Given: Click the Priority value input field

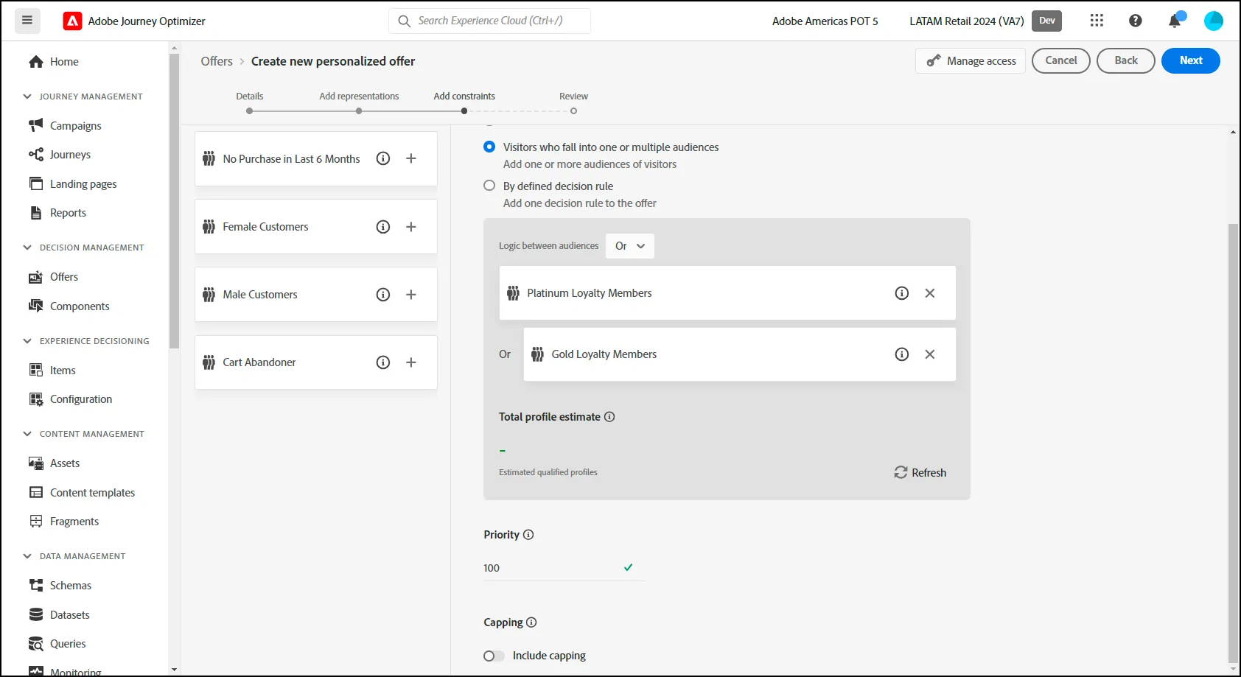Looking at the screenshot, I should pyautogui.click(x=564, y=568).
